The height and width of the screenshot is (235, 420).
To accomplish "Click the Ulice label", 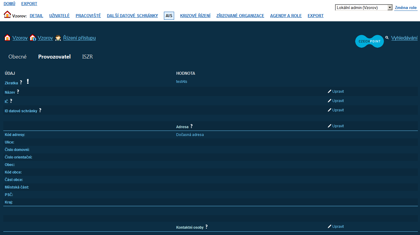I will pyautogui.click(x=10, y=142).
